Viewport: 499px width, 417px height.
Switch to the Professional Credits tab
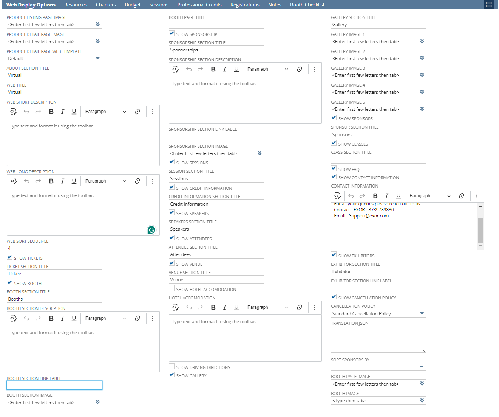pos(199,5)
